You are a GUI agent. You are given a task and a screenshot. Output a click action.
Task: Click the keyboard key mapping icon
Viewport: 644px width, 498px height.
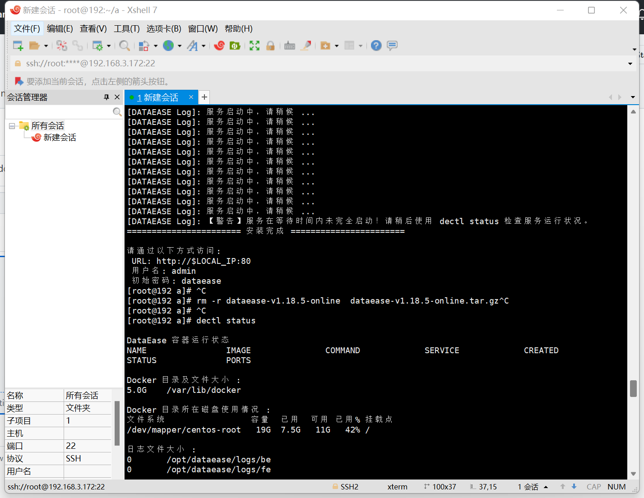point(290,46)
